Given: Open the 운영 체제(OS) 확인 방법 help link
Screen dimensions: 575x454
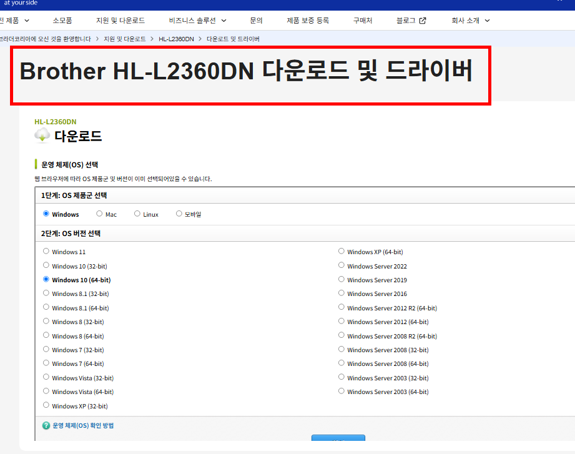Looking at the screenshot, I should pos(83,425).
